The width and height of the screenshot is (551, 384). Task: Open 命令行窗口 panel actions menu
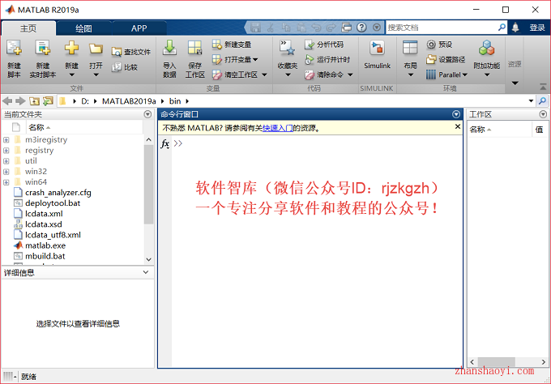coord(456,114)
